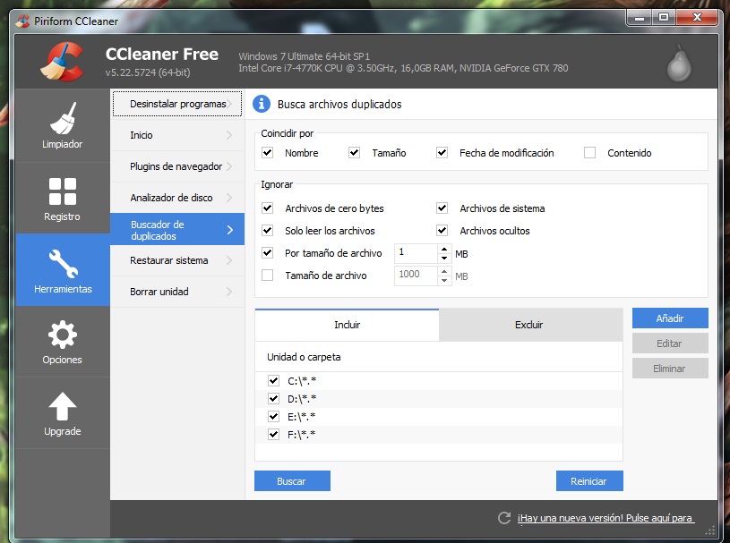The height and width of the screenshot is (543, 730).
Task: Click the CCleaner logo in header
Action: [x=63, y=62]
